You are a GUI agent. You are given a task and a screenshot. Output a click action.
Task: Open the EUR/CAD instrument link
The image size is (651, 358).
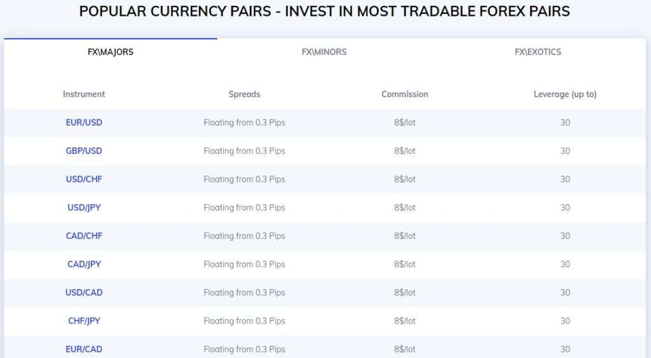point(84,349)
